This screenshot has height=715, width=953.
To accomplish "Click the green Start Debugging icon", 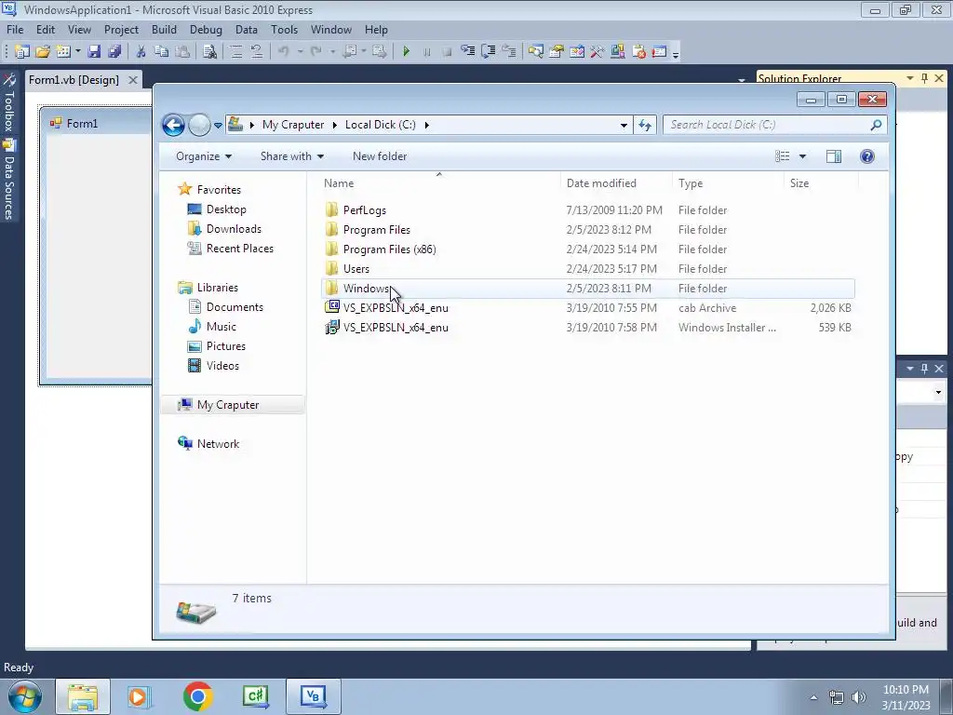I will (406, 52).
